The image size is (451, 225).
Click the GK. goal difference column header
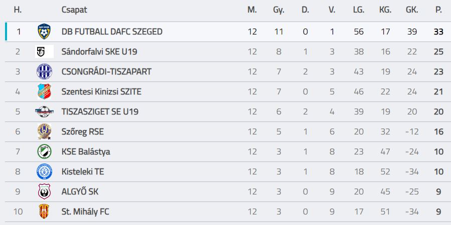[412, 9]
